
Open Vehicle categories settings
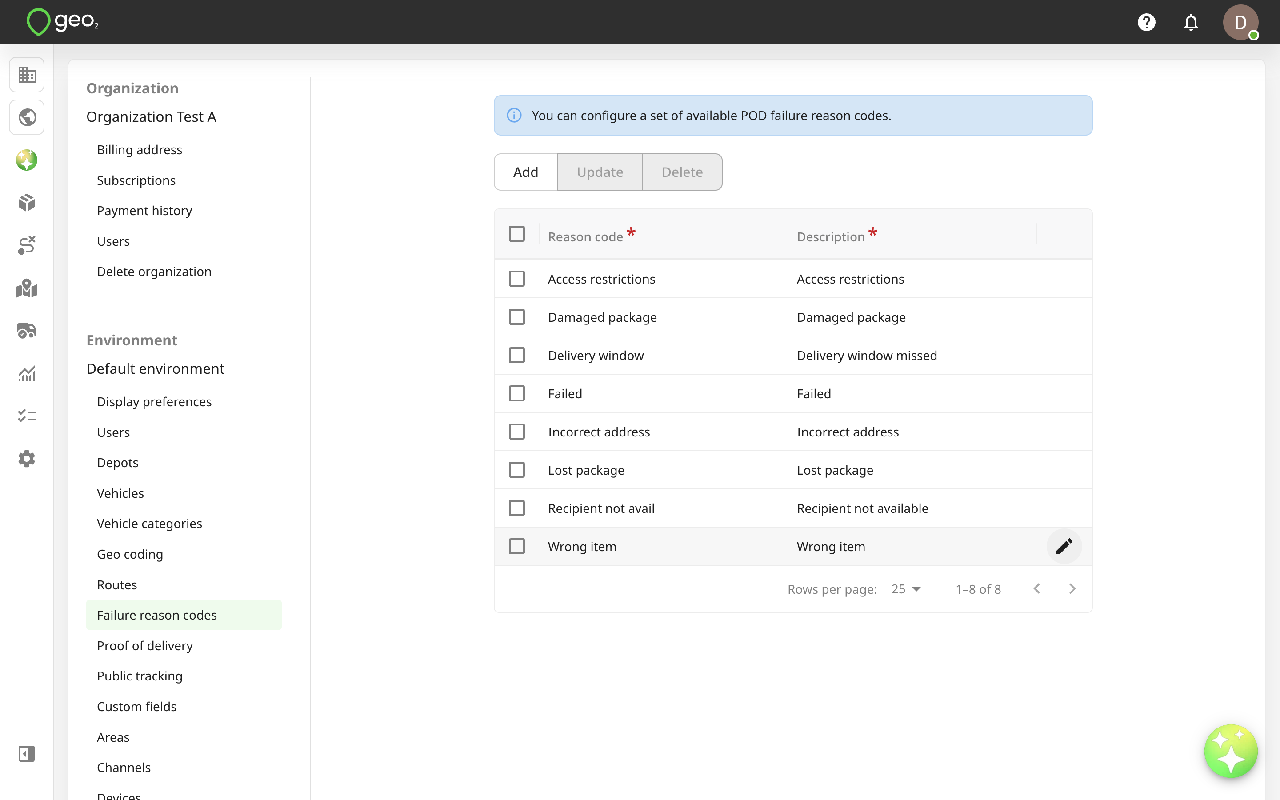pos(149,523)
